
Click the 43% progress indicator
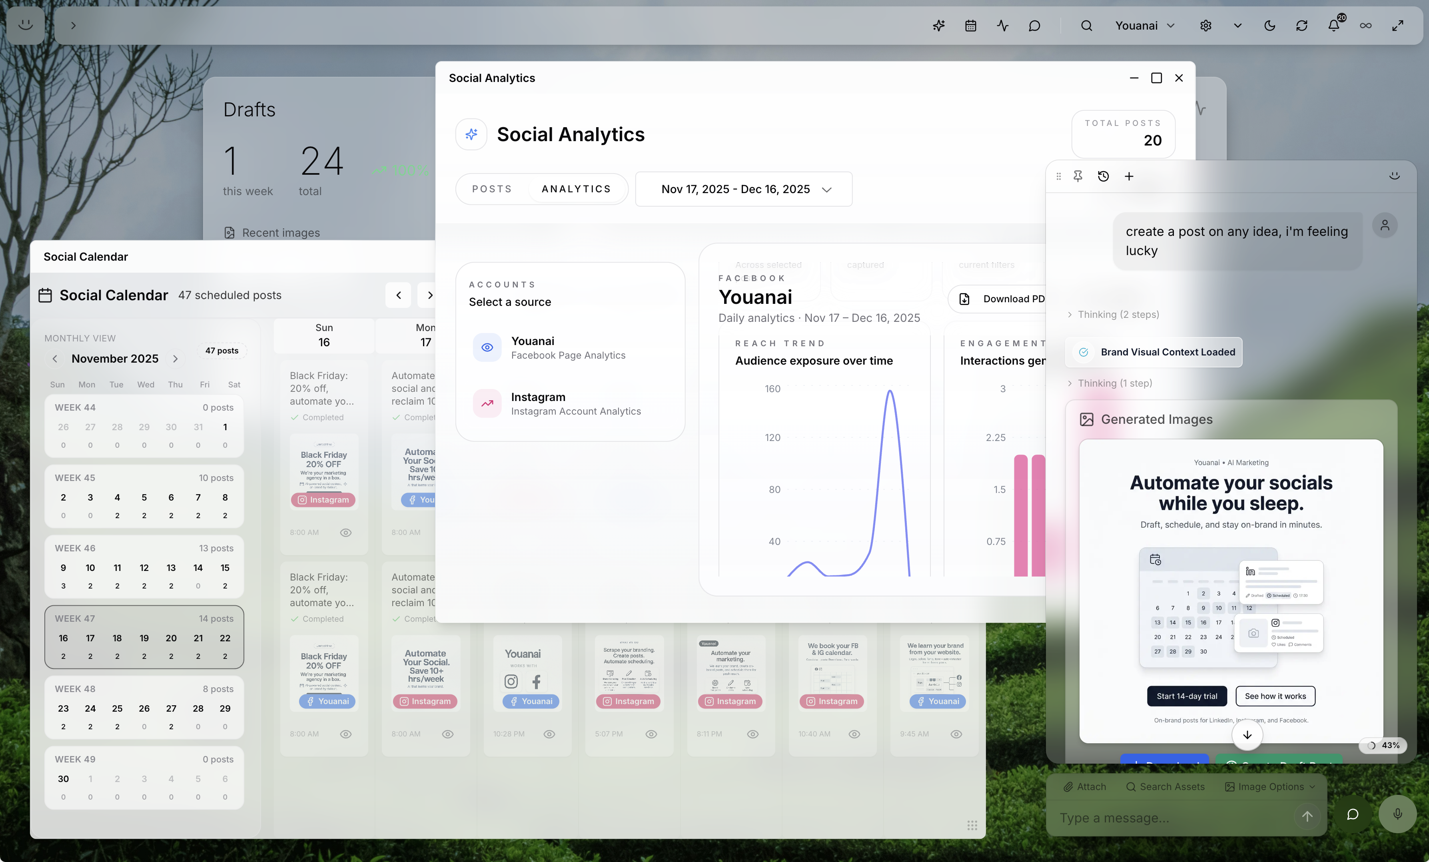click(1383, 745)
